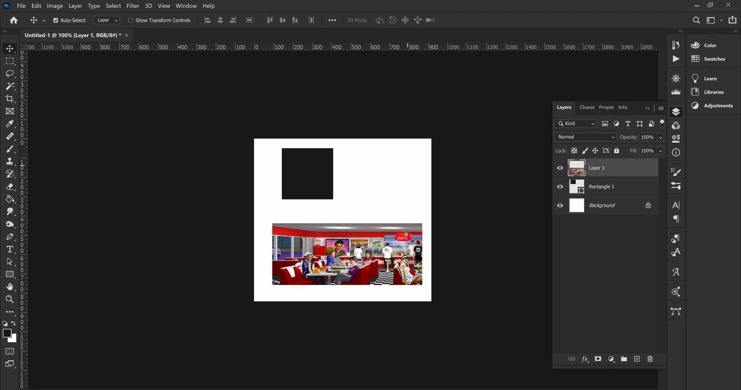The width and height of the screenshot is (741, 390).
Task: Delete the selected layer
Action: click(650, 359)
